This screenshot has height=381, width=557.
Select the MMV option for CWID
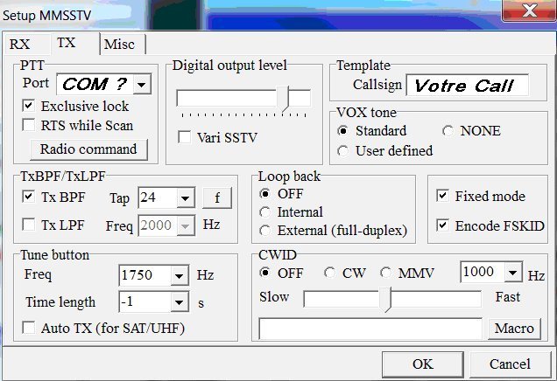[x=385, y=273]
